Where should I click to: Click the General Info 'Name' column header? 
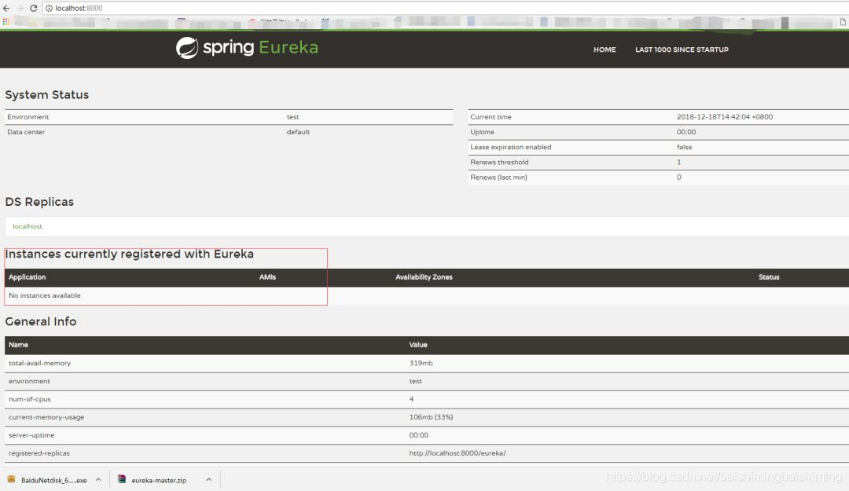point(18,345)
